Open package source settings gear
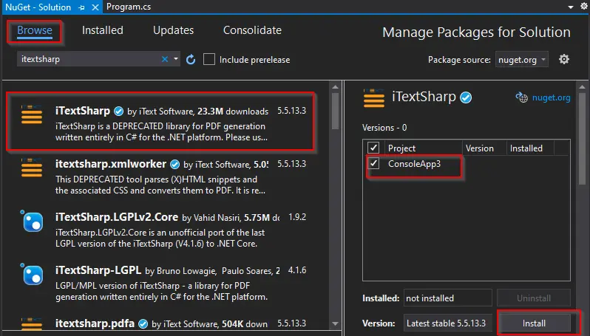The height and width of the screenshot is (336, 590). point(563,59)
